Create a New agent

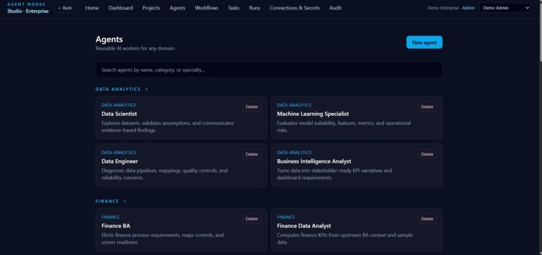click(424, 42)
